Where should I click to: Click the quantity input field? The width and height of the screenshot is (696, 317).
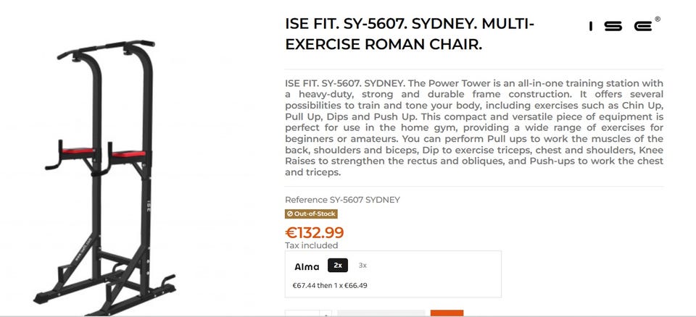[x=302, y=313]
